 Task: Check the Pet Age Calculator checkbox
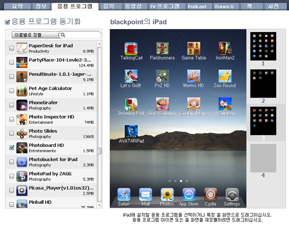pyautogui.click(x=11, y=91)
